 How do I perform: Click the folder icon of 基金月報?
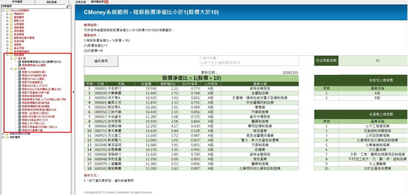point(11,48)
